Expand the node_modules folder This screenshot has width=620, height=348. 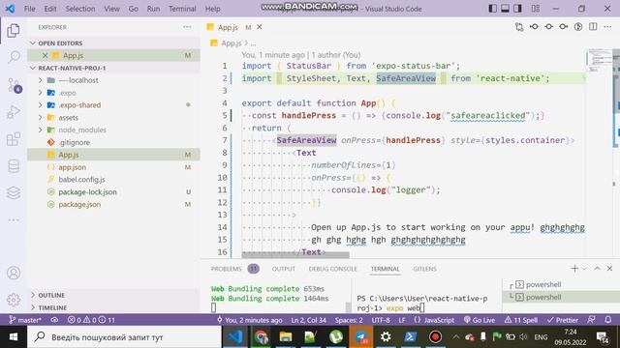point(40,130)
